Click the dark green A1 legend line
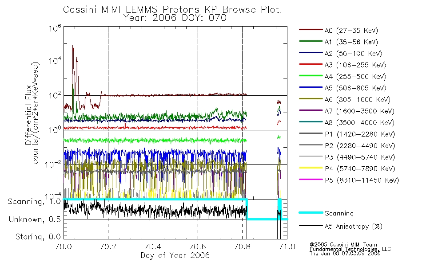Screen dimensions: 422x266 (x=311, y=41)
